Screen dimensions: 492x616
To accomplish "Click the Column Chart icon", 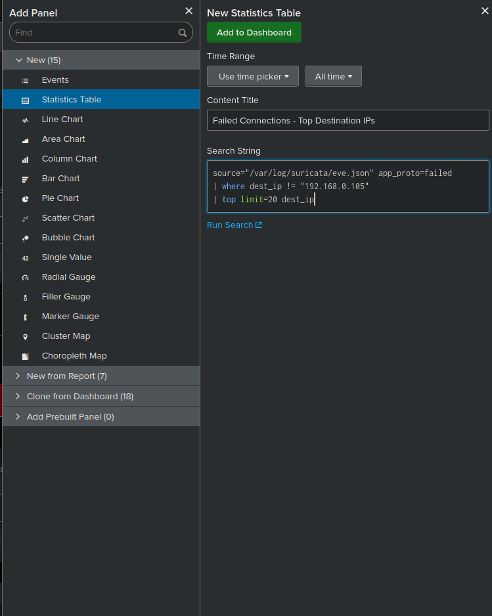I will point(25,160).
